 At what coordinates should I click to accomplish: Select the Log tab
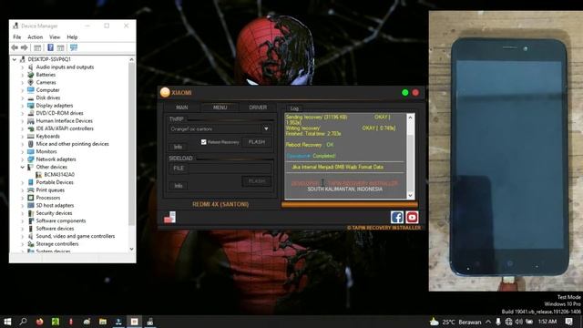coord(294,108)
